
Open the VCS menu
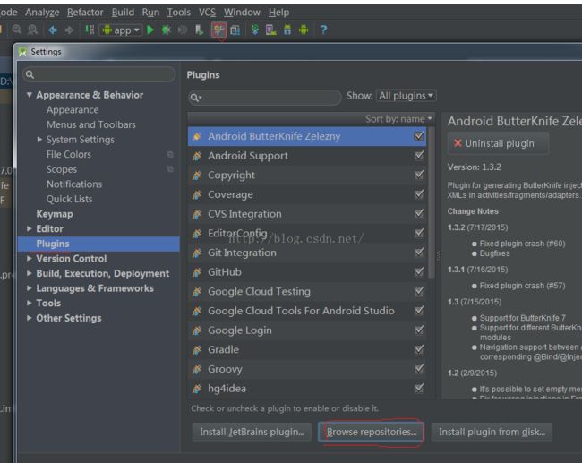coord(207,13)
